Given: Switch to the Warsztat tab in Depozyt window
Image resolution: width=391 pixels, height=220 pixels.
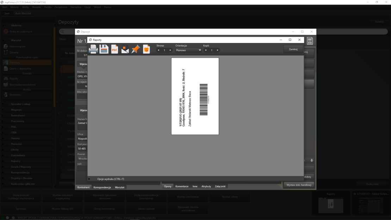Looking at the screenshot, I should click(x=119, y=187).
